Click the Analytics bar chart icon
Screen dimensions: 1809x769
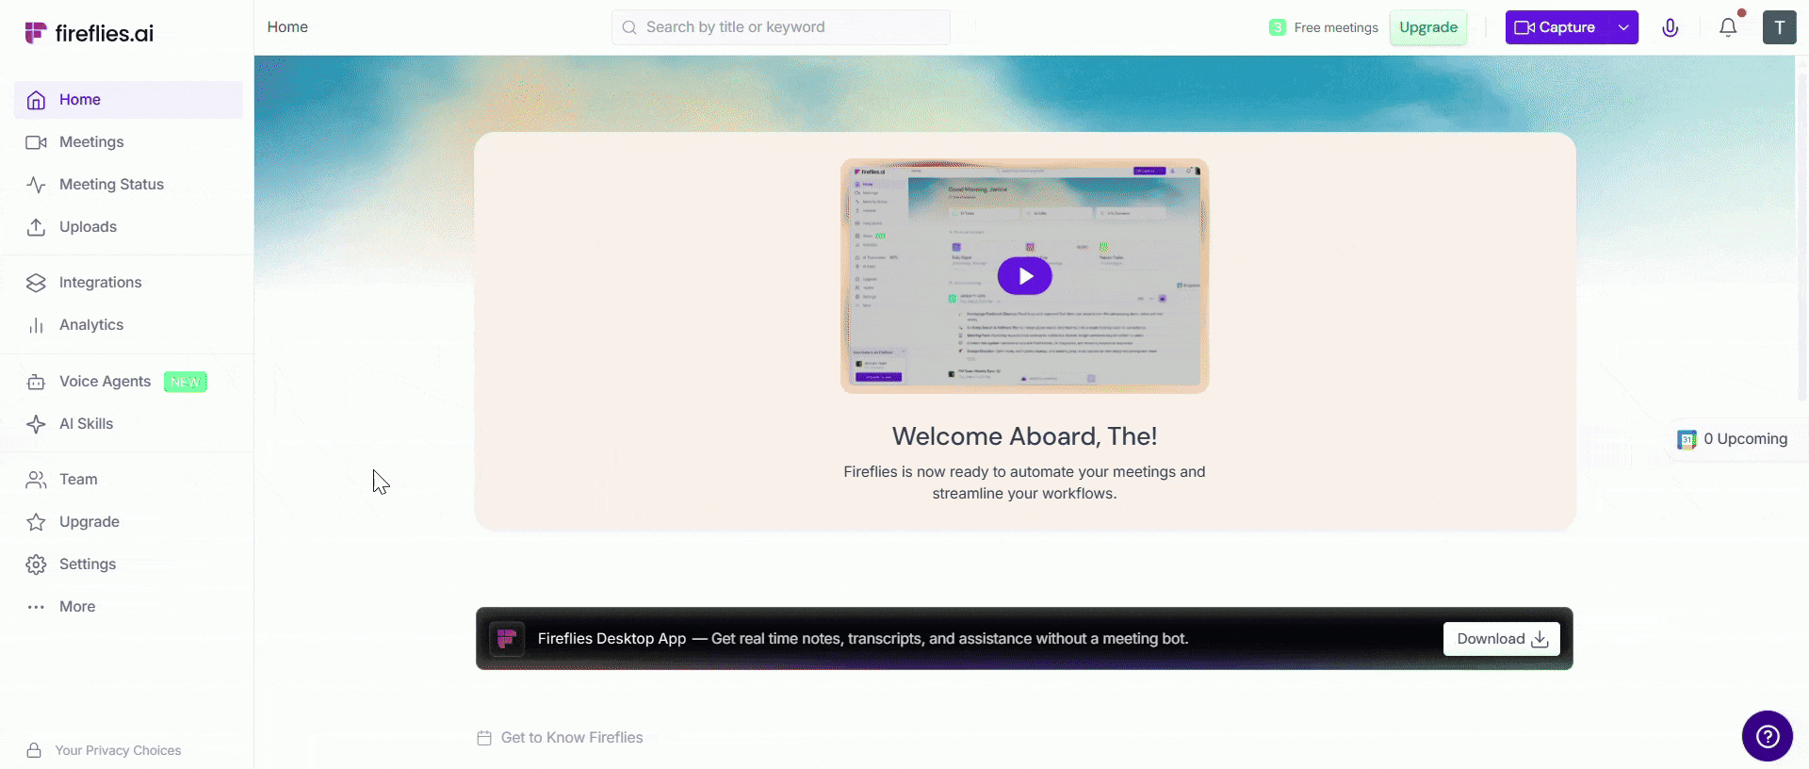coord(36,325)
